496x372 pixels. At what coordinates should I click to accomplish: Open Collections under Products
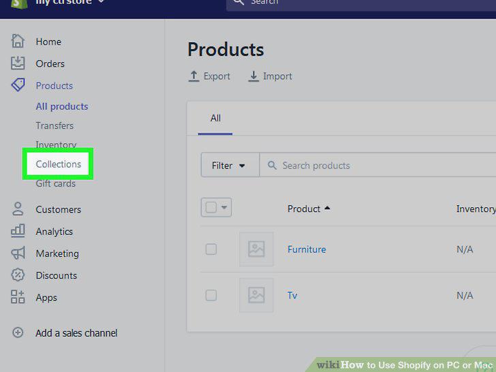pyautogui.click(x=58, y=164)
